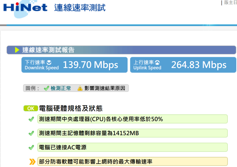This screenshot has height=167, width=237.
Task: Click the Uplink Speed label
Action: point(147,68)
